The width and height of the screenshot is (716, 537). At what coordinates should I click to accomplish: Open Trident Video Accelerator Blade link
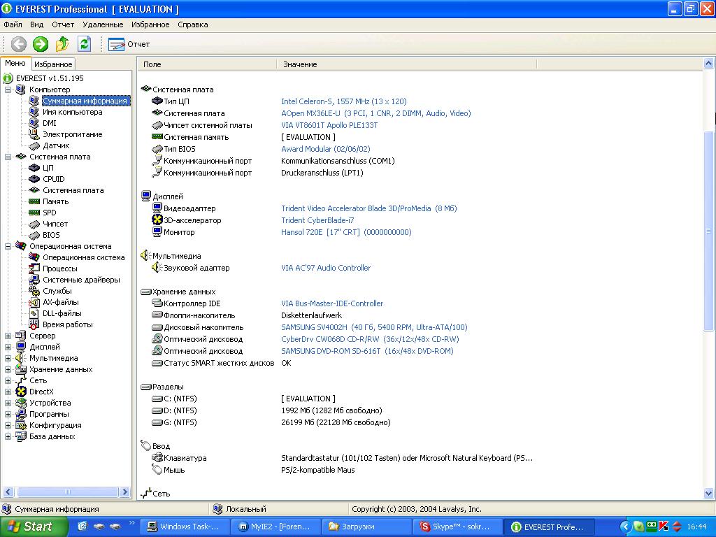tap(369, 208)
